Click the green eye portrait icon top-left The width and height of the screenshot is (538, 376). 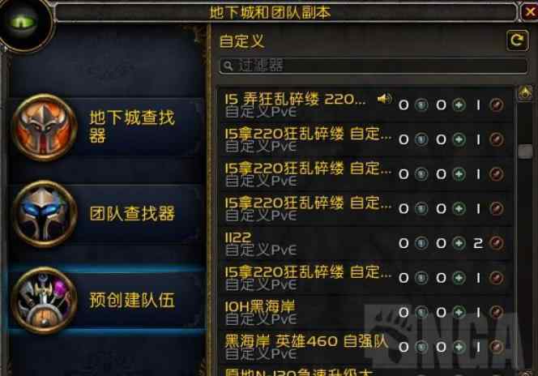[24, 23]
